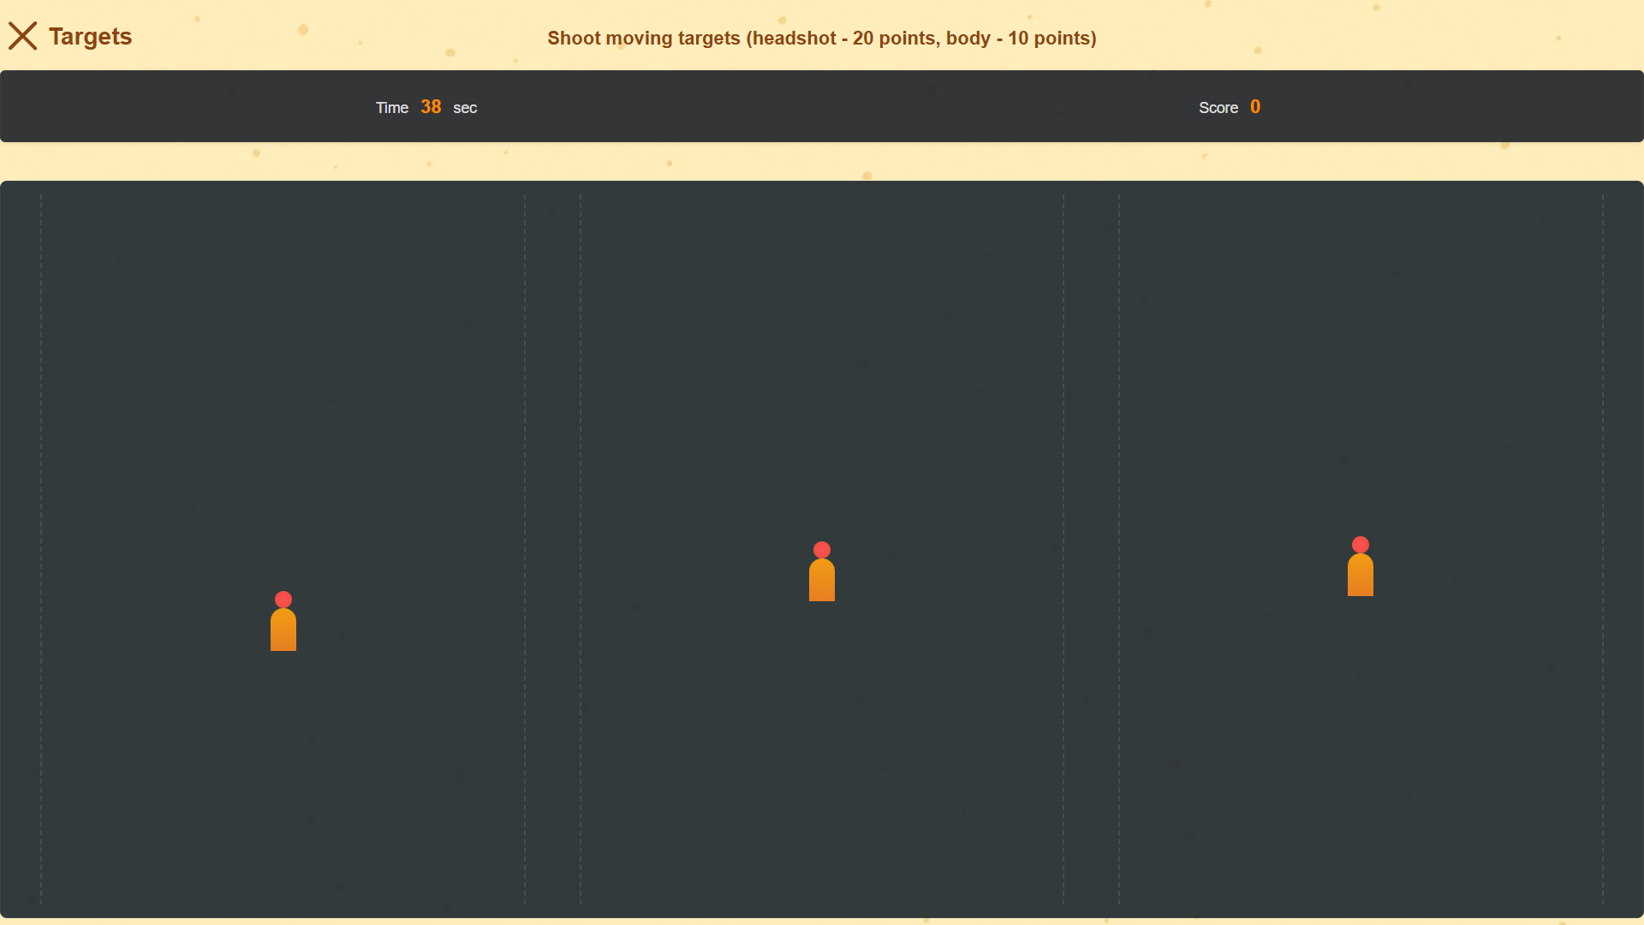
Task: Click the Time label on the scoreboard
Action: coord(391,108)
